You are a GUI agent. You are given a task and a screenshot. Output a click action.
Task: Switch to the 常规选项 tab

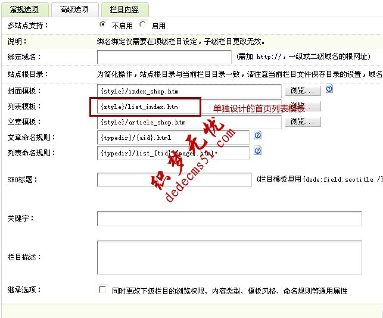(24, 10)
